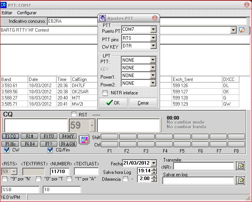Image resolution: width=252 pixels, height=202 pixels.
Task: Click the Band column header
Action: (x=14, y=79)
